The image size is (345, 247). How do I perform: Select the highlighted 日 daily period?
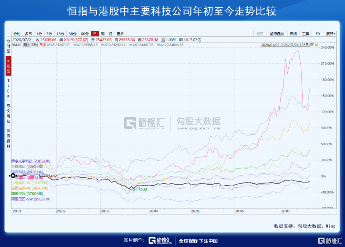coord(95,34)
